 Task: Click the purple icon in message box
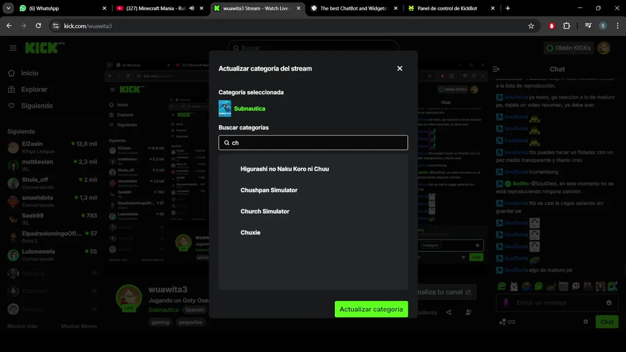click(x=506, y=303)
